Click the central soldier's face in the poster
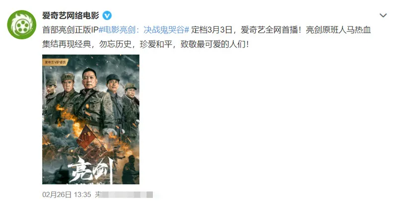Screen dimensions: 397x208 89,79
